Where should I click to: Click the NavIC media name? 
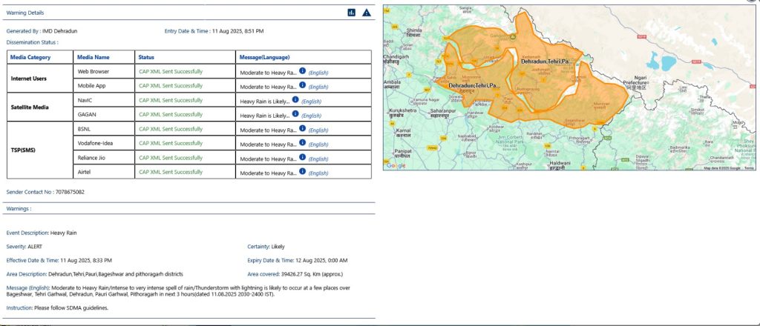click(85, 100)
